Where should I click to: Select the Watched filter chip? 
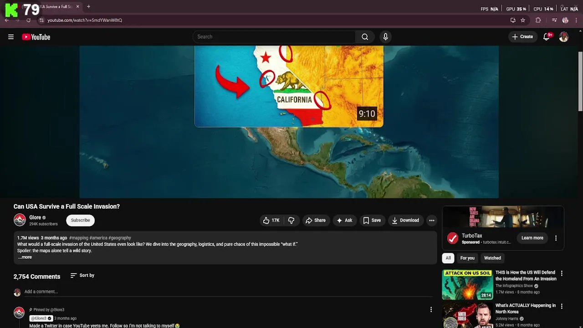pyautogui.click(x=492, y=258)
